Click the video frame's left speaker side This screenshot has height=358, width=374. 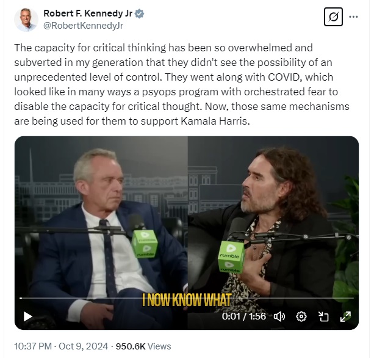coord(101,233)
